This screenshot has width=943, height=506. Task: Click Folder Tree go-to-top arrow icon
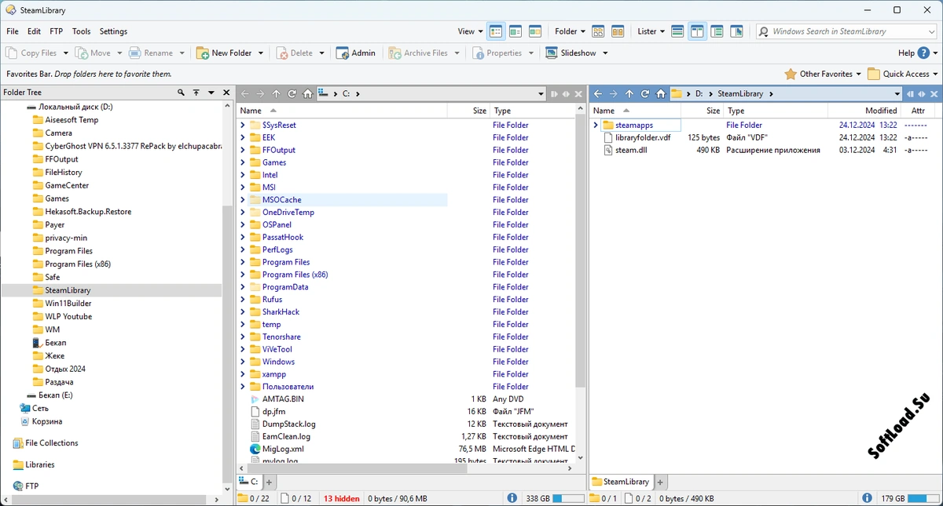196,93
